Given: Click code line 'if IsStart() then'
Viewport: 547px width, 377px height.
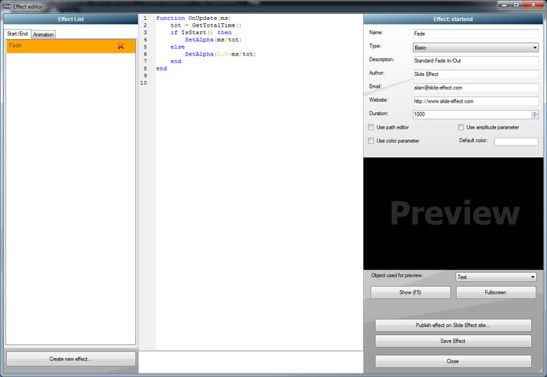Looking at the screenshot, I should click(201, 32).
